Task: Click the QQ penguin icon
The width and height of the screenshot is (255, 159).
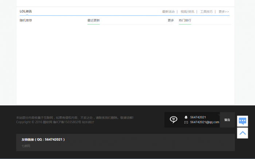Action: (x=186, y=117)
